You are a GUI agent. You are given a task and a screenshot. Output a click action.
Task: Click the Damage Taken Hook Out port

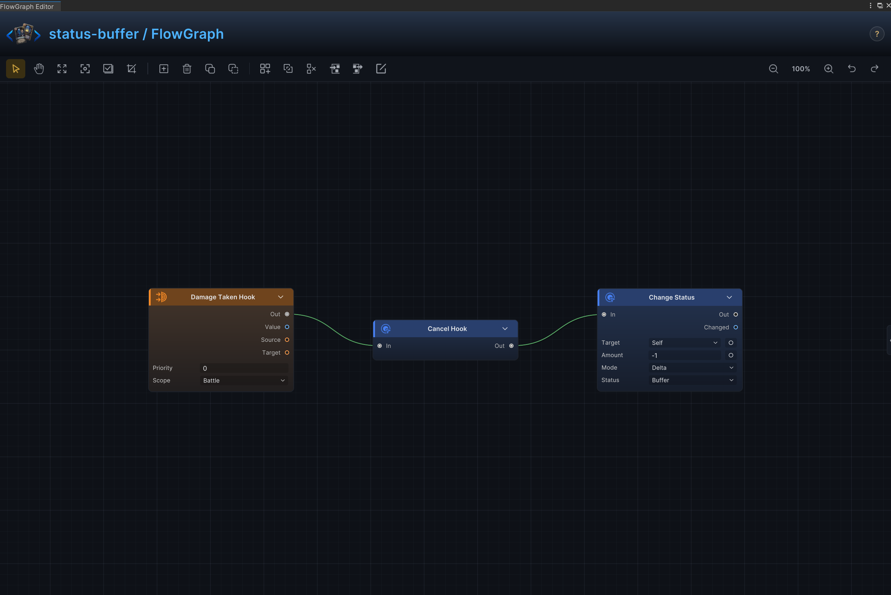coord(287,314)
